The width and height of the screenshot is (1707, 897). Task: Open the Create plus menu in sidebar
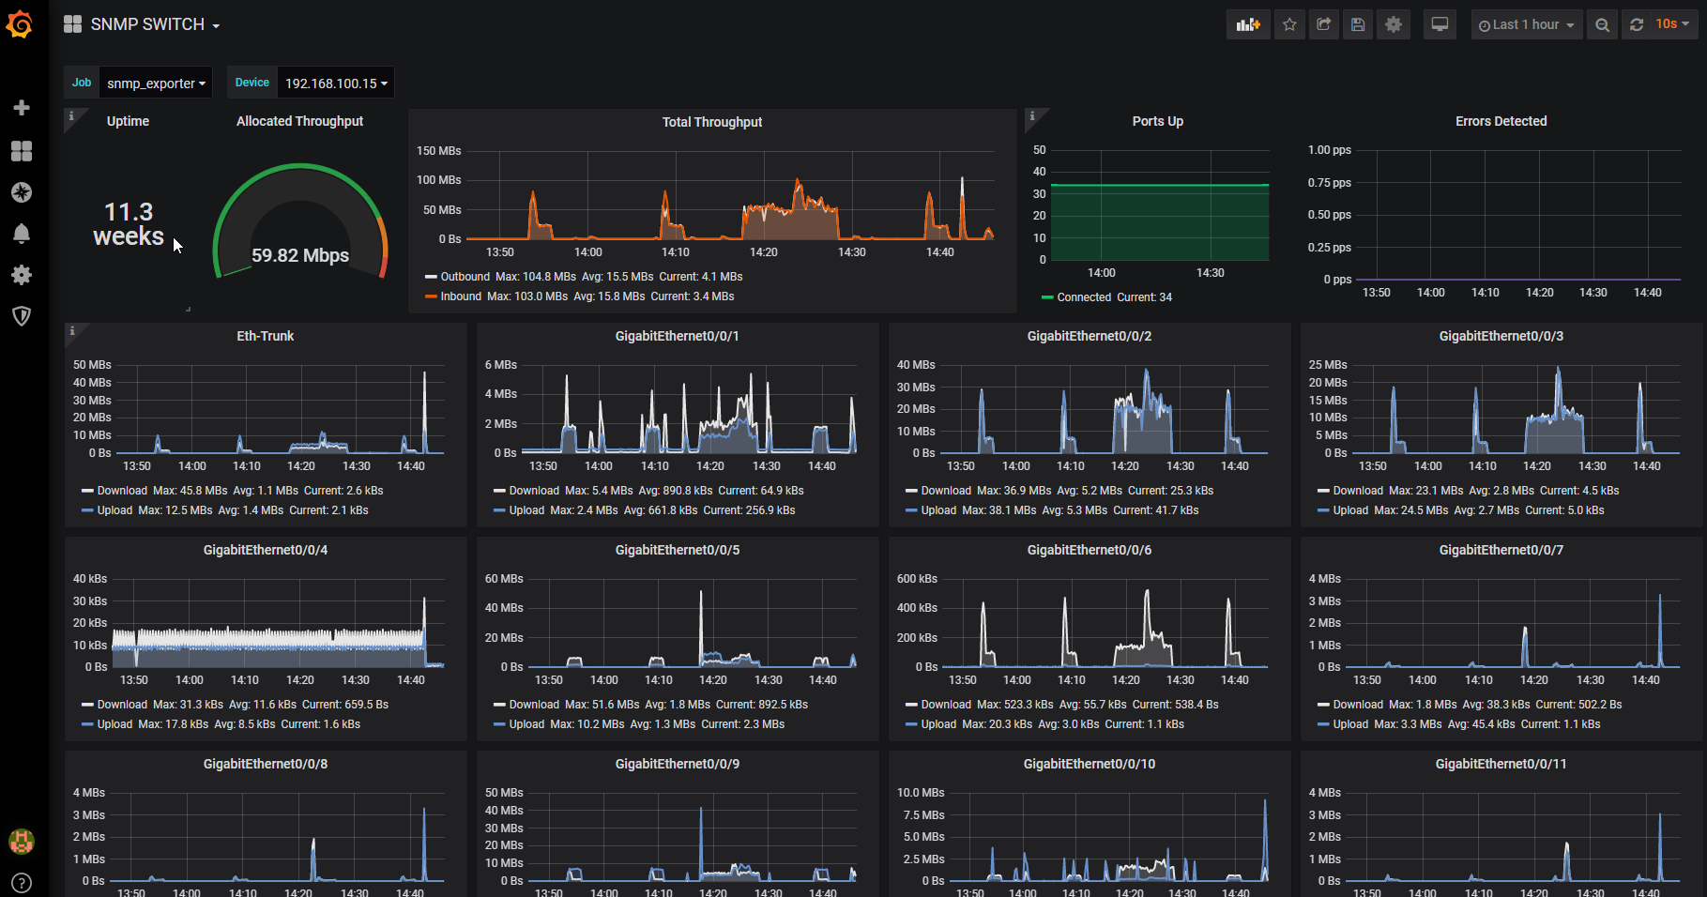pyautogui.click(x=22, y=108)
